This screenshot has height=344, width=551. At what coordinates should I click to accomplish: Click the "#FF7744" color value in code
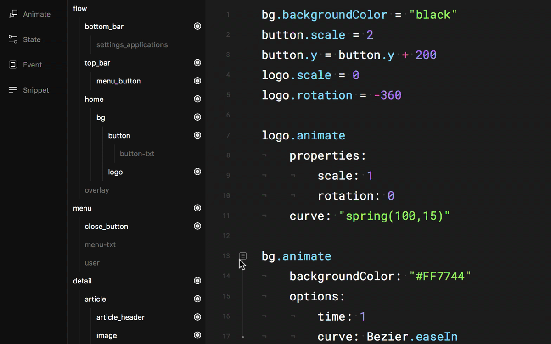tap(440, 276)
